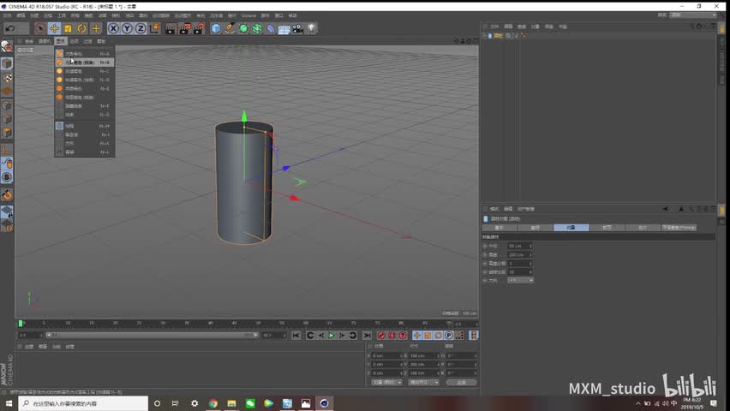Click the Windows taskbar search box
The width and height of the screenshot is (730, 411).
(81, 402)
